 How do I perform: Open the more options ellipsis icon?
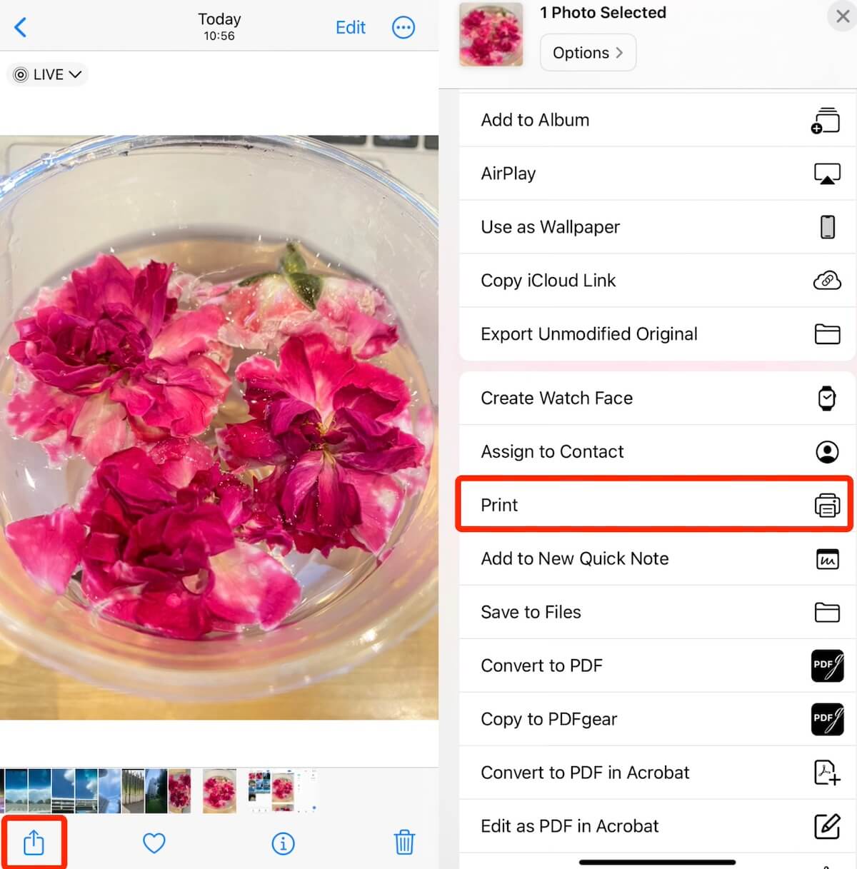(x=404, y=27)
